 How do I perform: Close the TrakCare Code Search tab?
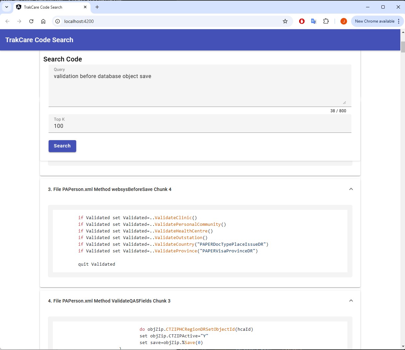[86, 7]
